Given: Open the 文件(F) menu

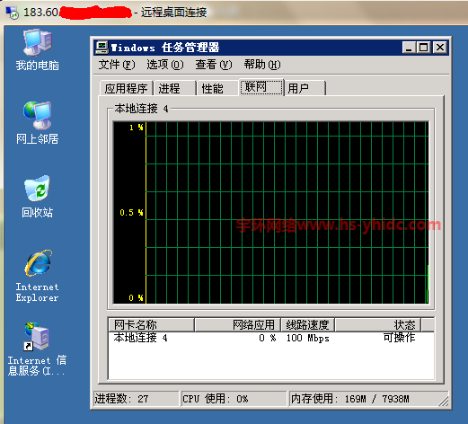Looking at the screenshot, I should 116,65.
